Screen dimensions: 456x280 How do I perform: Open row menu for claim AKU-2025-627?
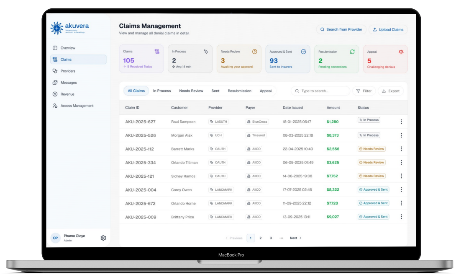pos(401,122)
